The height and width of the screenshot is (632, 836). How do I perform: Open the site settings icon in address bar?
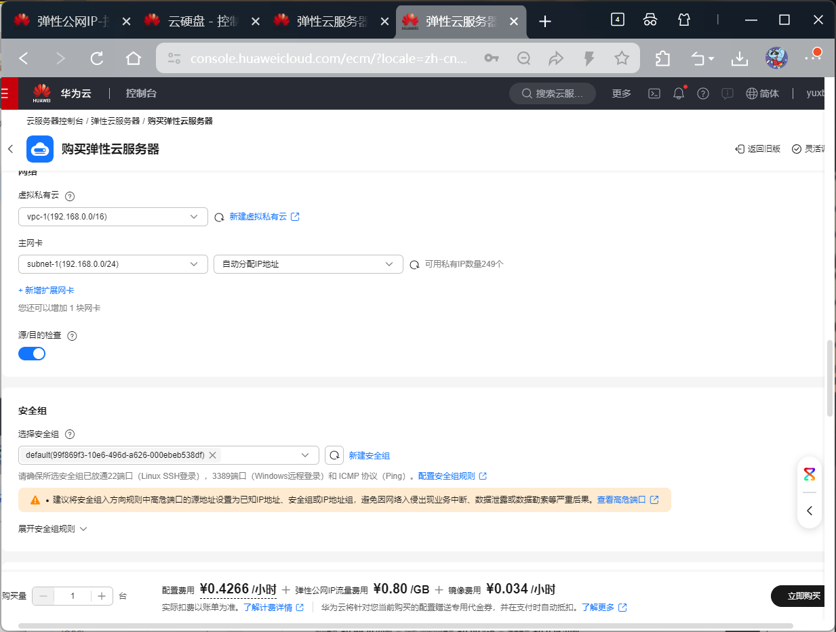coord(174,59)
